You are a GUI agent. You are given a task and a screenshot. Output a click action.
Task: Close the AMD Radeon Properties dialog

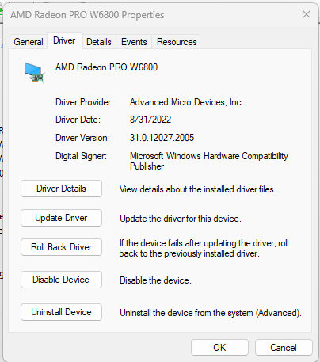pyautogui.click(x=307, y=14)
